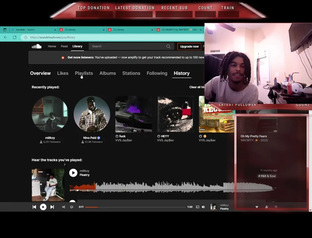Switch to the Overview tab
Screen dimensions: 312x238
[x=40, y=73]
